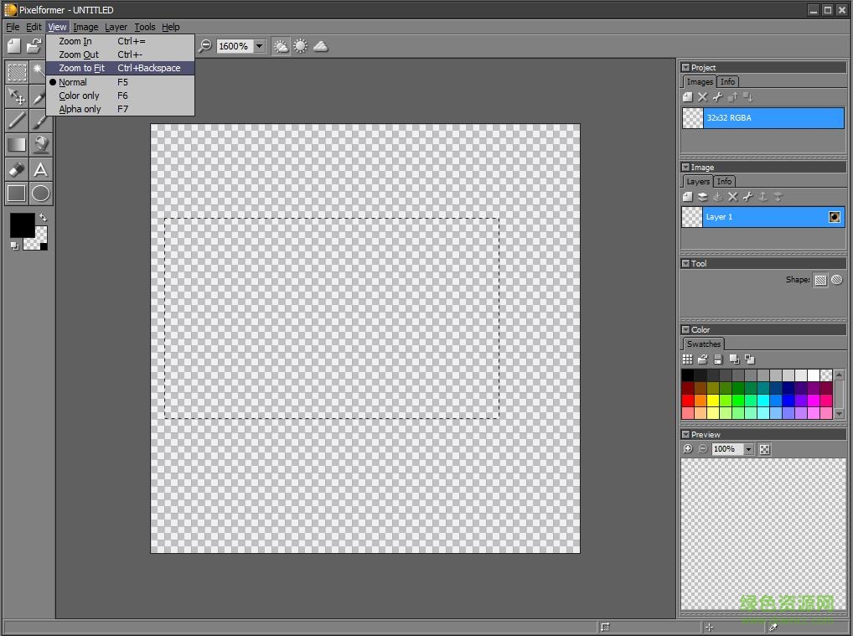Click the move selection tool

17,96
